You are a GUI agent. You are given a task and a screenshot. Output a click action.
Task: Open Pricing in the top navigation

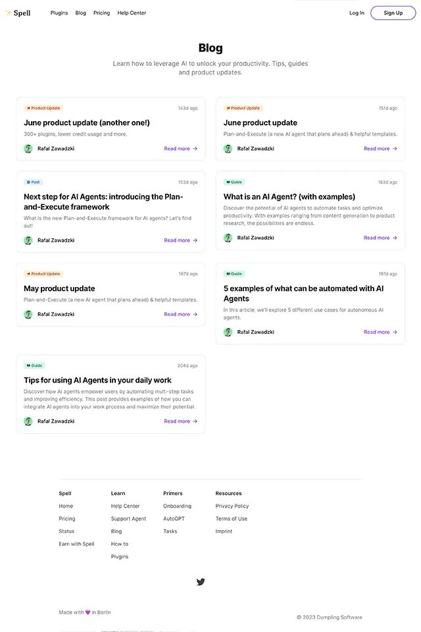point(101,13)
